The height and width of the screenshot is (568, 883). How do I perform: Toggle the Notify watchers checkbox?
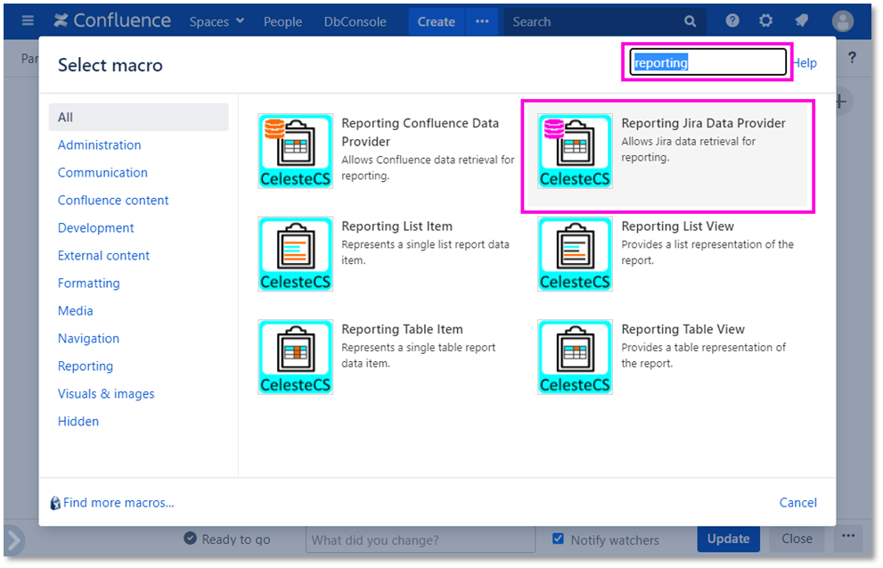coord(558,539)
